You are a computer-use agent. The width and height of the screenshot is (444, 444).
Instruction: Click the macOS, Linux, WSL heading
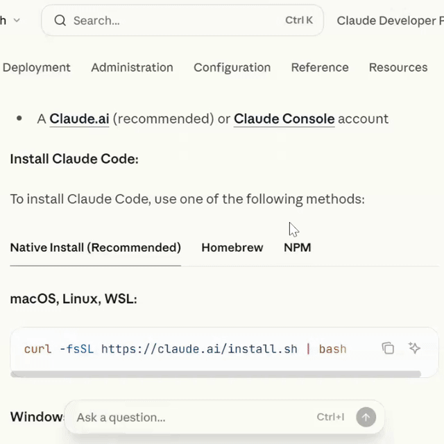[74, 299]
